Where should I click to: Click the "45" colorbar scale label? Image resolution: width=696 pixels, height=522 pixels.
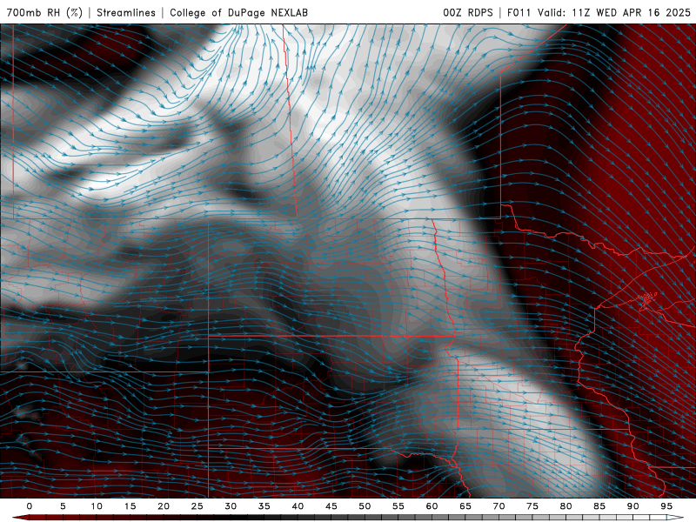coord(331,506)
